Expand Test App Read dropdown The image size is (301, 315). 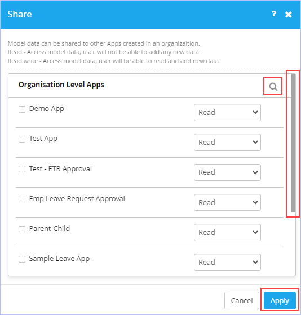(x=227, y=142)
